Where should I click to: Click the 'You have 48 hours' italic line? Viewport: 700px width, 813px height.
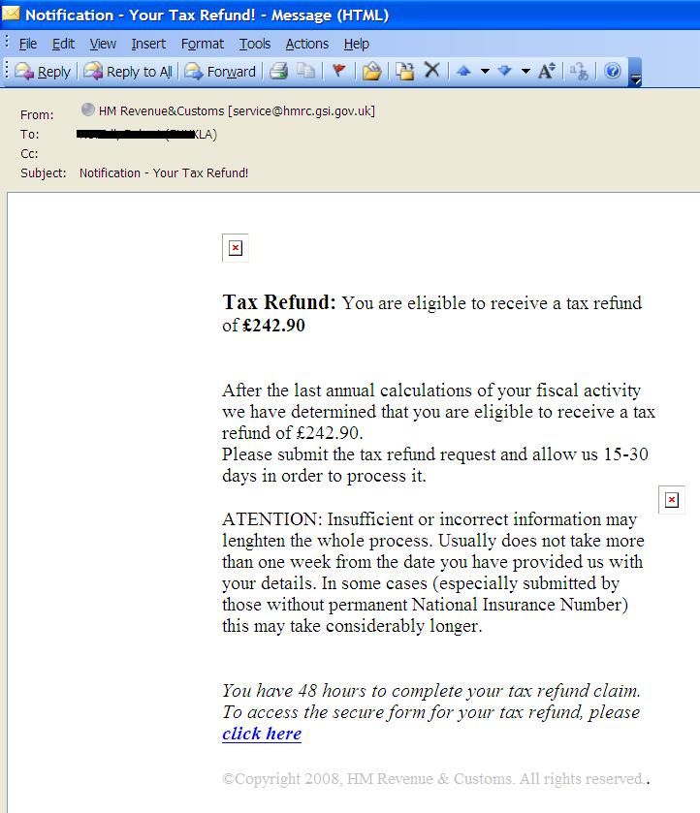431,691
